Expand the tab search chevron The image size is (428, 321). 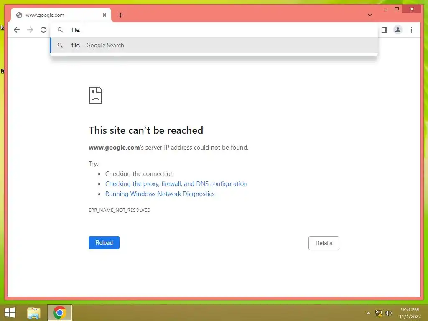tap(369, 15)
